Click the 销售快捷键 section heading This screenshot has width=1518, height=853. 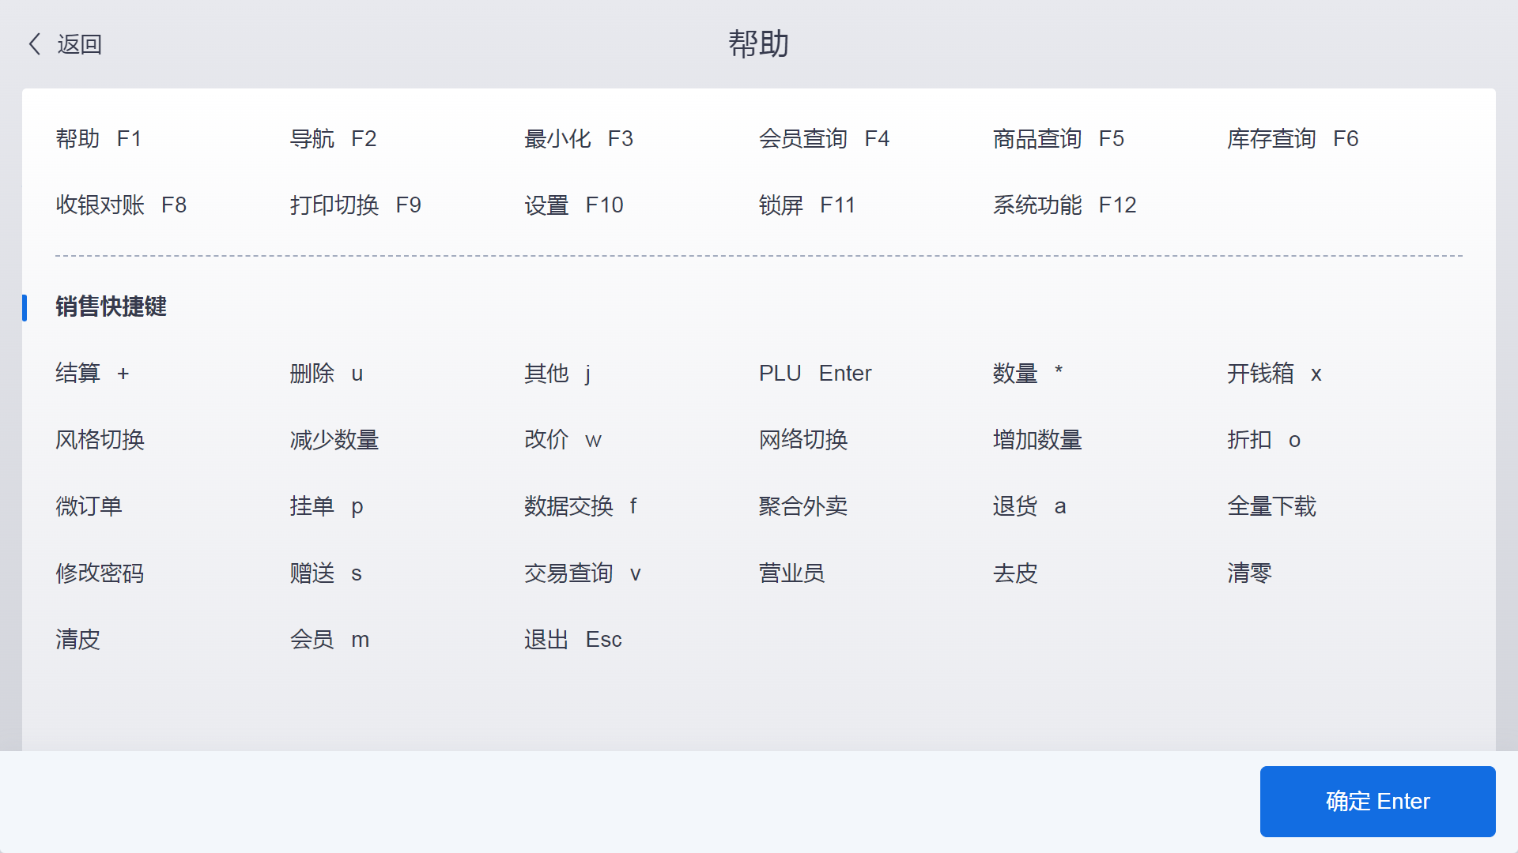coord(111,306)
